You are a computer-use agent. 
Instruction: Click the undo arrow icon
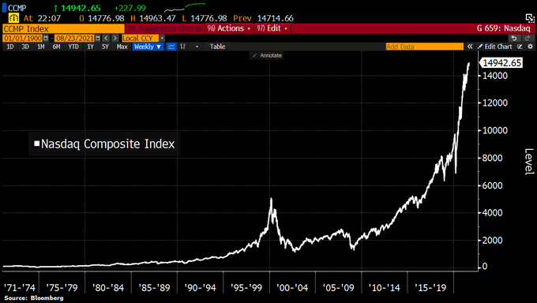(514, 38)
